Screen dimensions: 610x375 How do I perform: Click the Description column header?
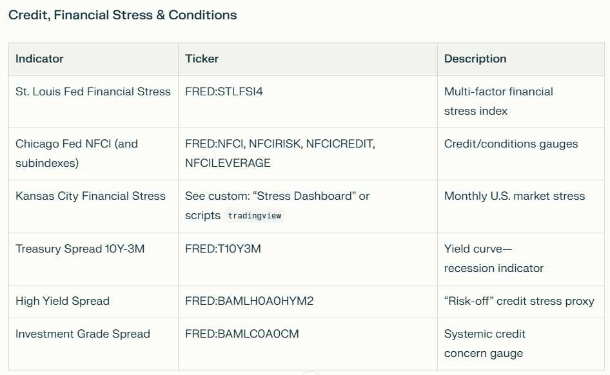(x=475, y=59)
